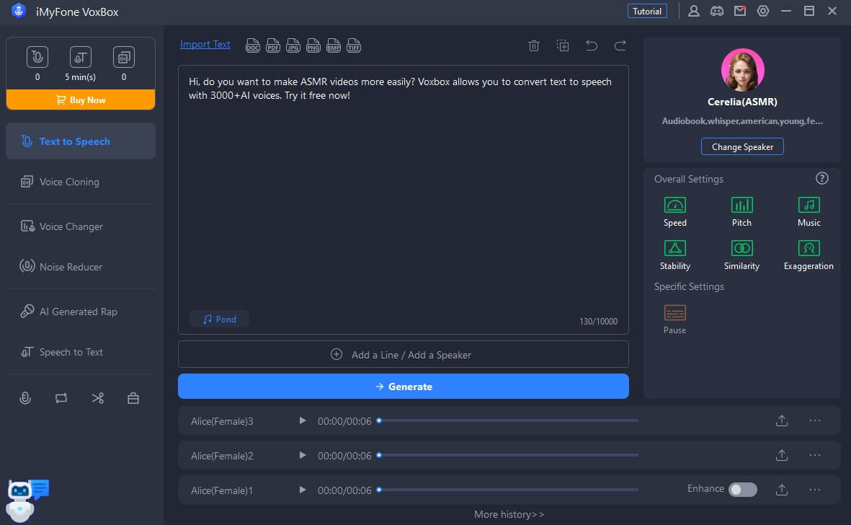Click the Import Text link
The width and height of the screenshot is (851, 525).
(x=205, y=45)
